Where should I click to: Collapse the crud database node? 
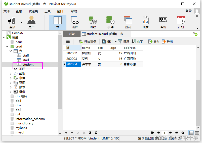click(7, 46)
